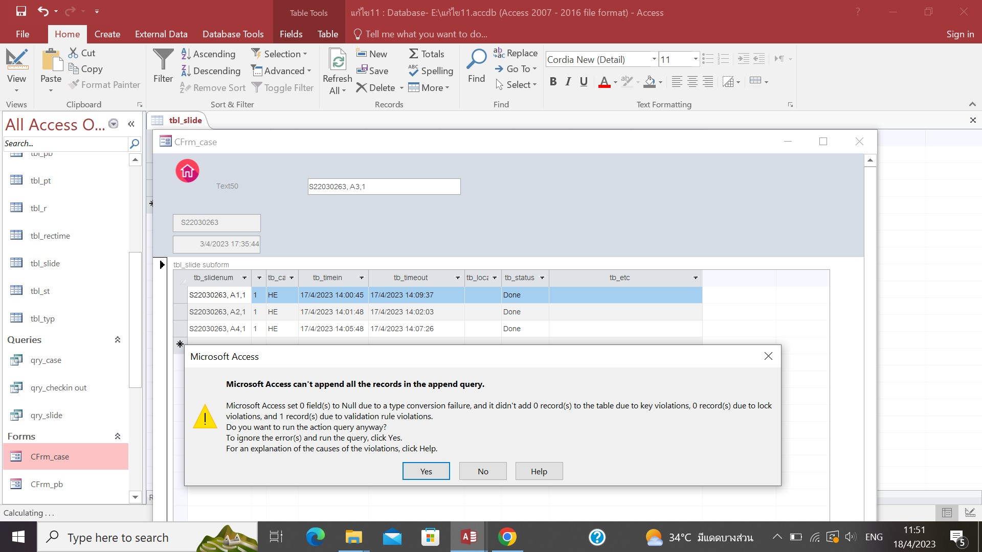The image size is (982, 552).
Task: Click the Access app in the taskbar
Action: pos(468,537)
